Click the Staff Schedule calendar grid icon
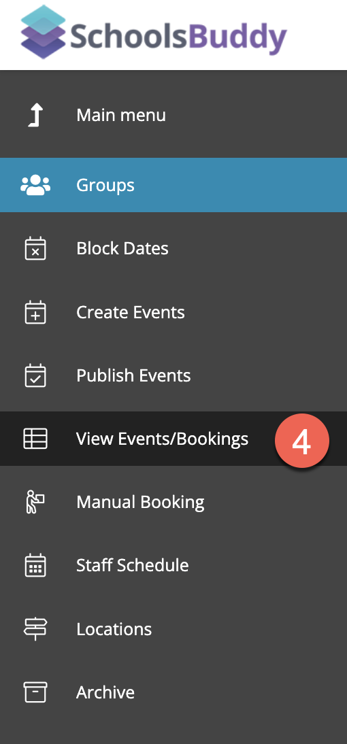 [35, 565]
